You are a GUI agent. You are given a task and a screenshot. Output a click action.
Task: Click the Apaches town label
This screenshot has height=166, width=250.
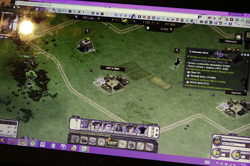236,93
